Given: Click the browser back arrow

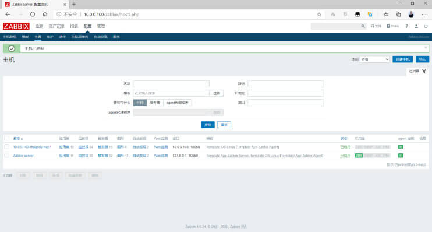Looking at the screenshot, I should (8, 15).
